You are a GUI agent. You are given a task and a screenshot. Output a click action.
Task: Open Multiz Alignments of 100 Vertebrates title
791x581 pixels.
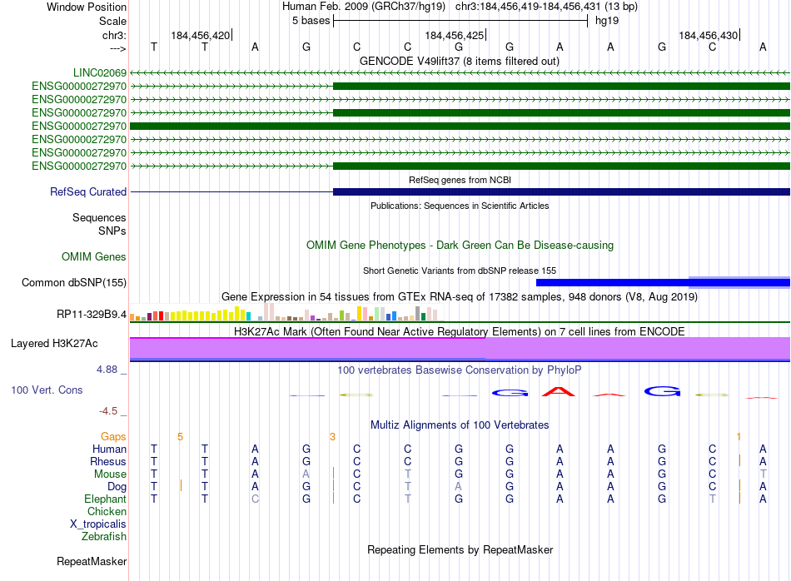point(460,425)
